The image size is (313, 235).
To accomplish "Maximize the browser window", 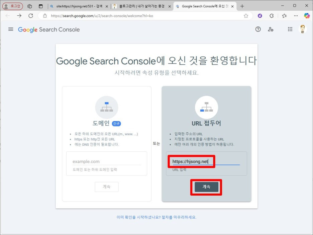I will click(294, 6).
